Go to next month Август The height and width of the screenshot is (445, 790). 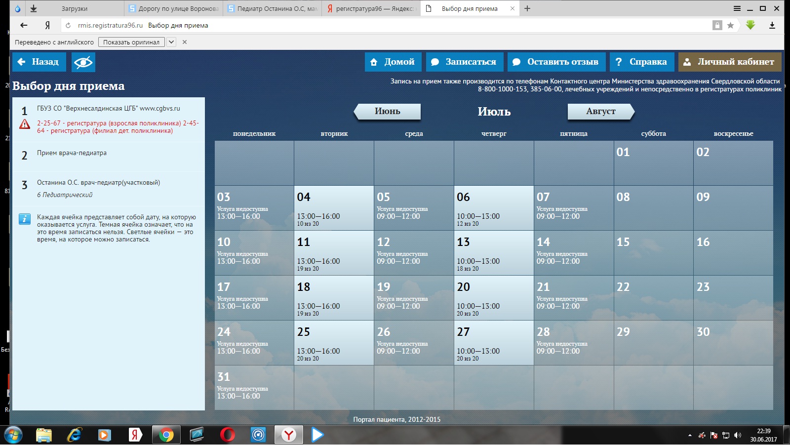pos(600,112)
